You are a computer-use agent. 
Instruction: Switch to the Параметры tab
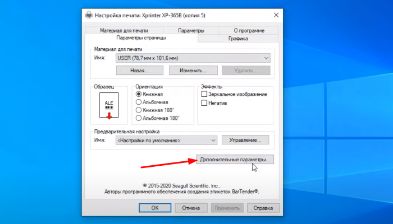191,30
